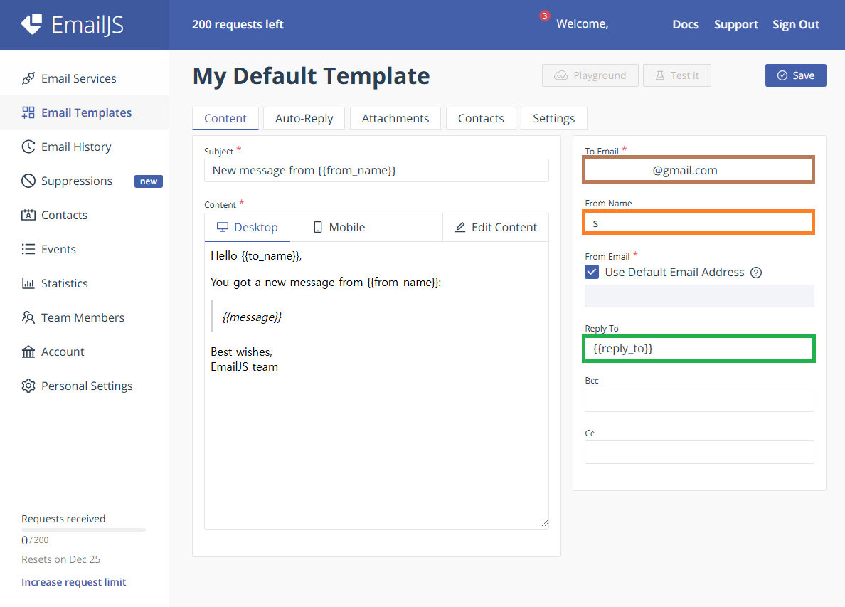The width and height of the screenshot is (845, 607).
Task: Open the Support link in header
Action: [x=735, y=24]
